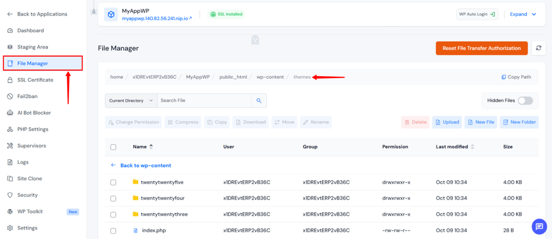Check the index.php row checkbox

113,230
